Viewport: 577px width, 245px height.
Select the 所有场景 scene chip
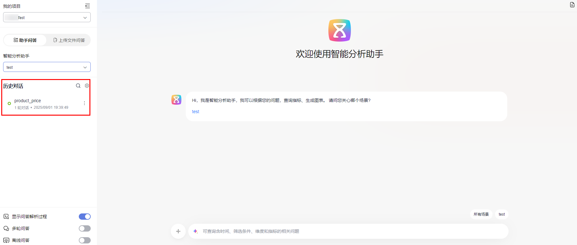tap(481, 214)
